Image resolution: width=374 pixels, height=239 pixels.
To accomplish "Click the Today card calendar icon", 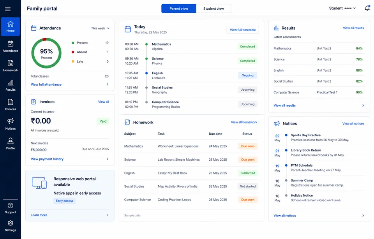I will pos(128,29).
